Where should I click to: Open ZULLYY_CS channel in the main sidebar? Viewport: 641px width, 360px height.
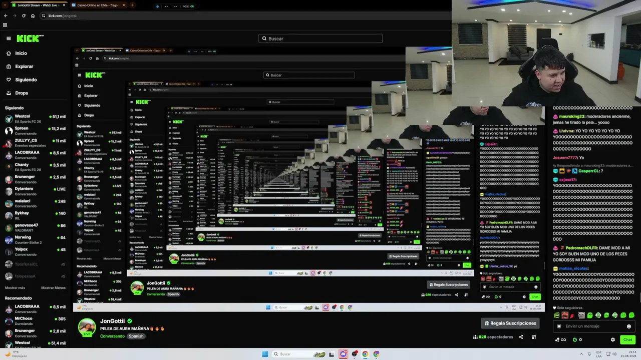pos(36,142)
